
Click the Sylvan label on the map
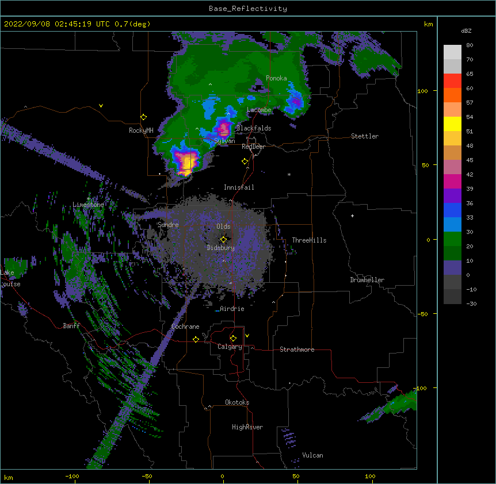[224, 141]
